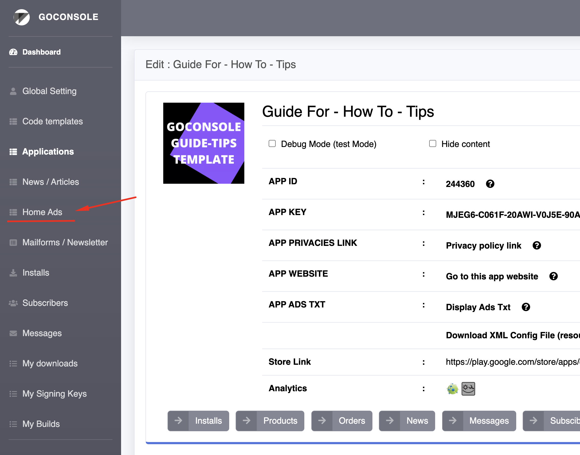The height and width of the screenshot is (455, 580).
Task: Enable the Debug Mode (test Mode) checkbox
Action: [x=272, y=143]
